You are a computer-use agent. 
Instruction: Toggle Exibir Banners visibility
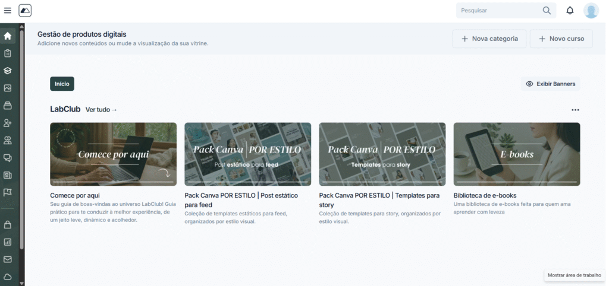(x=550, y=84)
